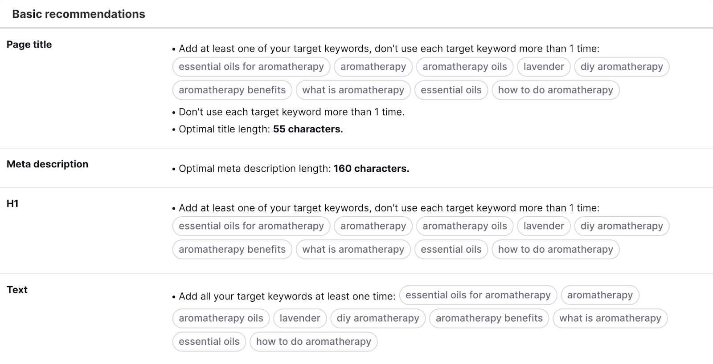Select the "what is aromatherapy" chip under Page title
This screenshot has height=364, width=713.
(354, 90)
